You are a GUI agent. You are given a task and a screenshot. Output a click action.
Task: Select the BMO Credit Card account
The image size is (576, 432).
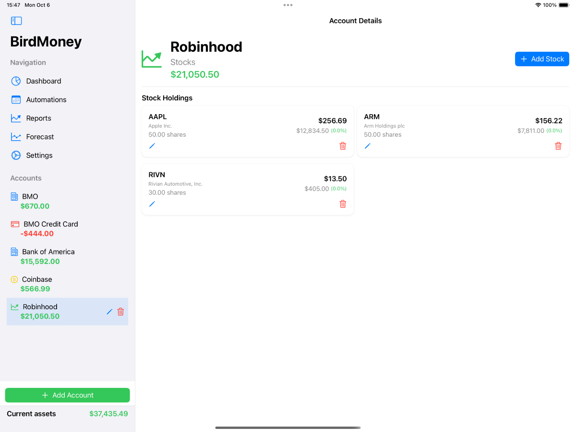50,228
